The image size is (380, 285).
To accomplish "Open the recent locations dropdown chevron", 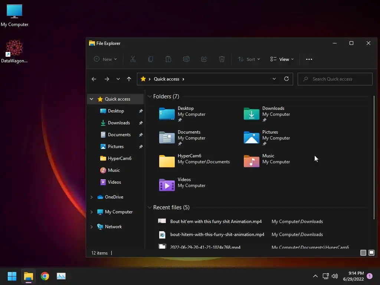I will click(118, 79).
